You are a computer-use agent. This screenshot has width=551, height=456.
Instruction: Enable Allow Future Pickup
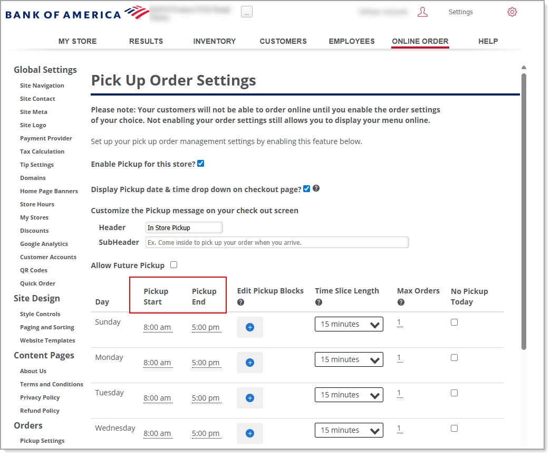click(173, 265)
